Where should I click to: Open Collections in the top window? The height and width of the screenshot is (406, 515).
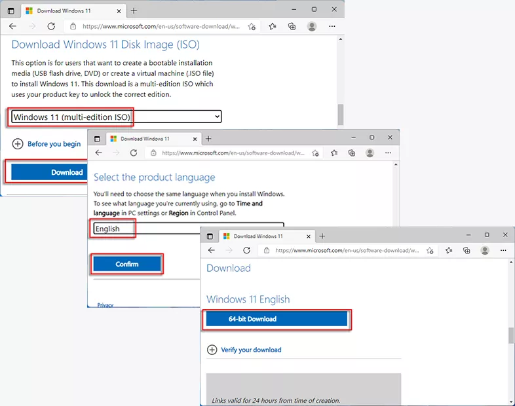point(292,26)
